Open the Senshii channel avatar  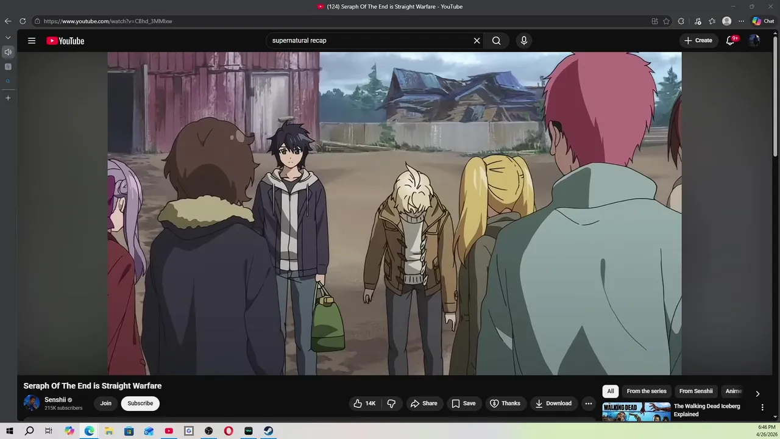[x=32, y=403]
